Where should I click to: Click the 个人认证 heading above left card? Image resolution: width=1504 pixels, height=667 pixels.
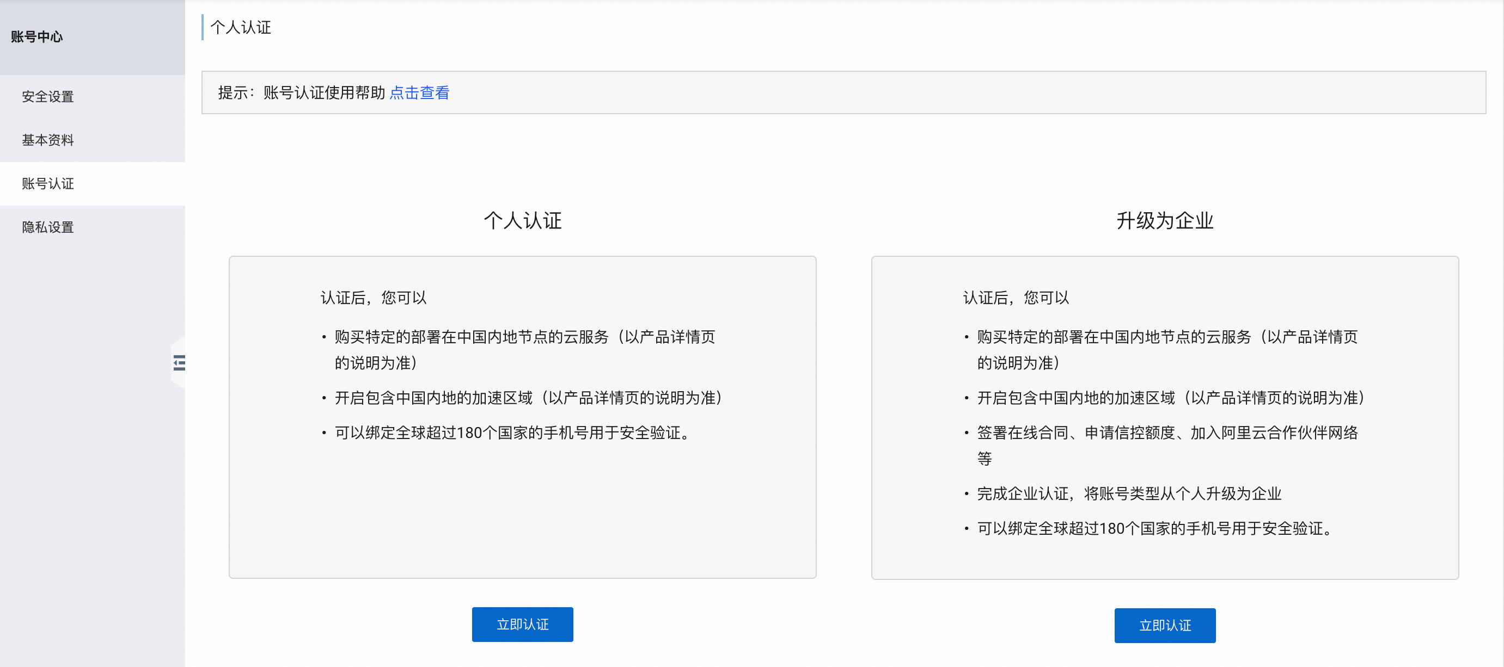point(522,220)
